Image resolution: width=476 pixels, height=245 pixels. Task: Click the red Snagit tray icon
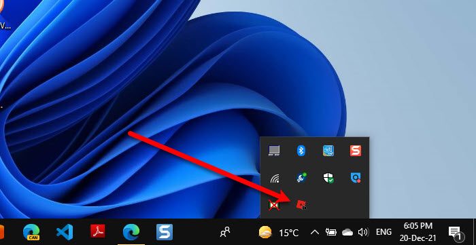356,151
